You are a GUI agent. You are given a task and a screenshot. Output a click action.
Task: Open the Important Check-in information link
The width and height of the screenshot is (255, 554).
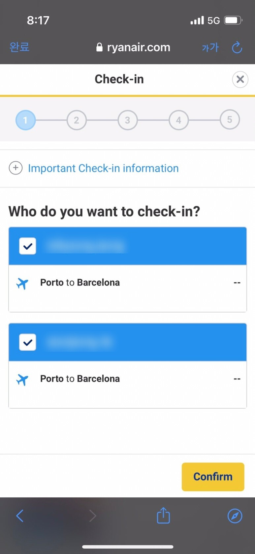(x=103, y=168)
